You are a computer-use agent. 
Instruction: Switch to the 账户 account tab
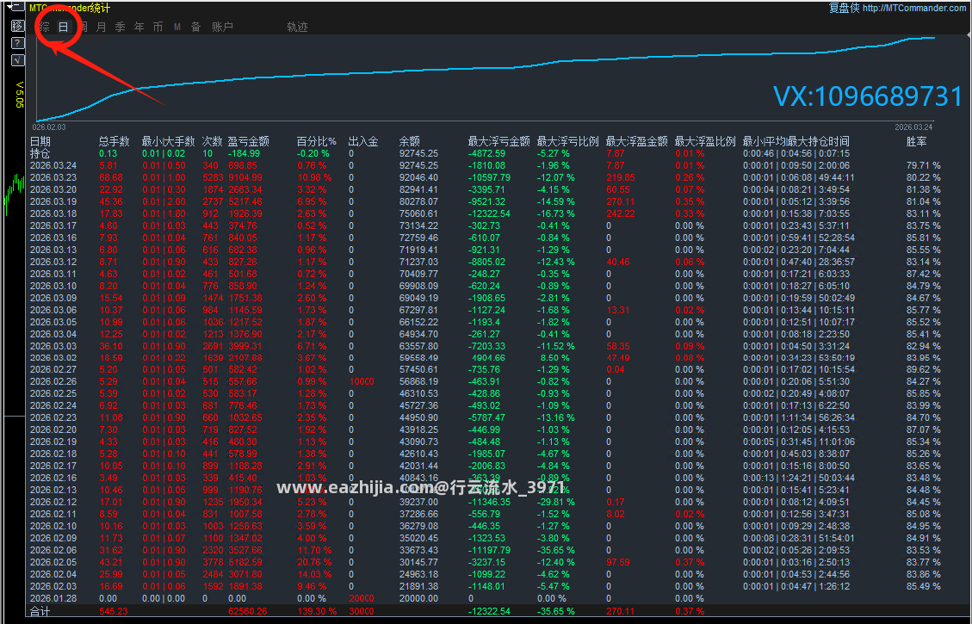[222, 27]
